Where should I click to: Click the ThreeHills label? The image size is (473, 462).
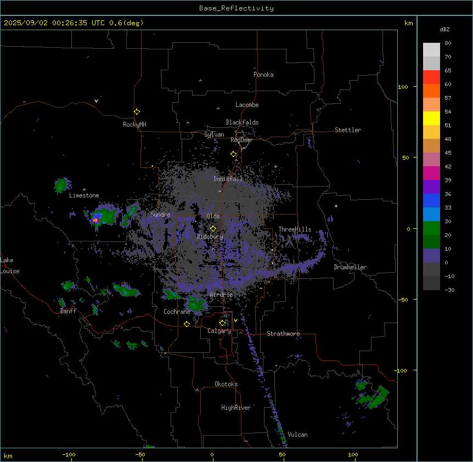click(295, 229)
